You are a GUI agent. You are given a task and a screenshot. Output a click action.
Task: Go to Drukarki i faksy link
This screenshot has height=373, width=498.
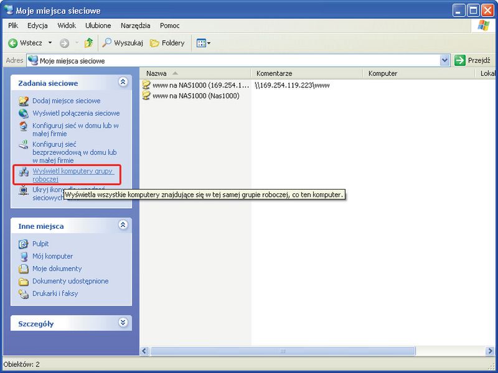pos(55,293)
